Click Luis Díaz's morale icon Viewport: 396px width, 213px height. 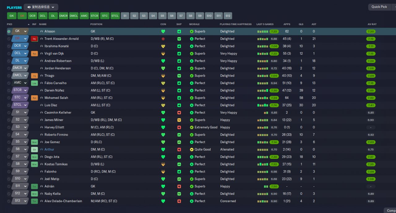[192, 105]
